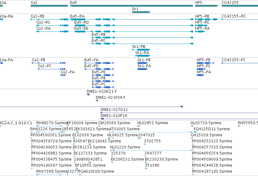Click protein HP5-PC
258x176 pixels.
point(201,69)
